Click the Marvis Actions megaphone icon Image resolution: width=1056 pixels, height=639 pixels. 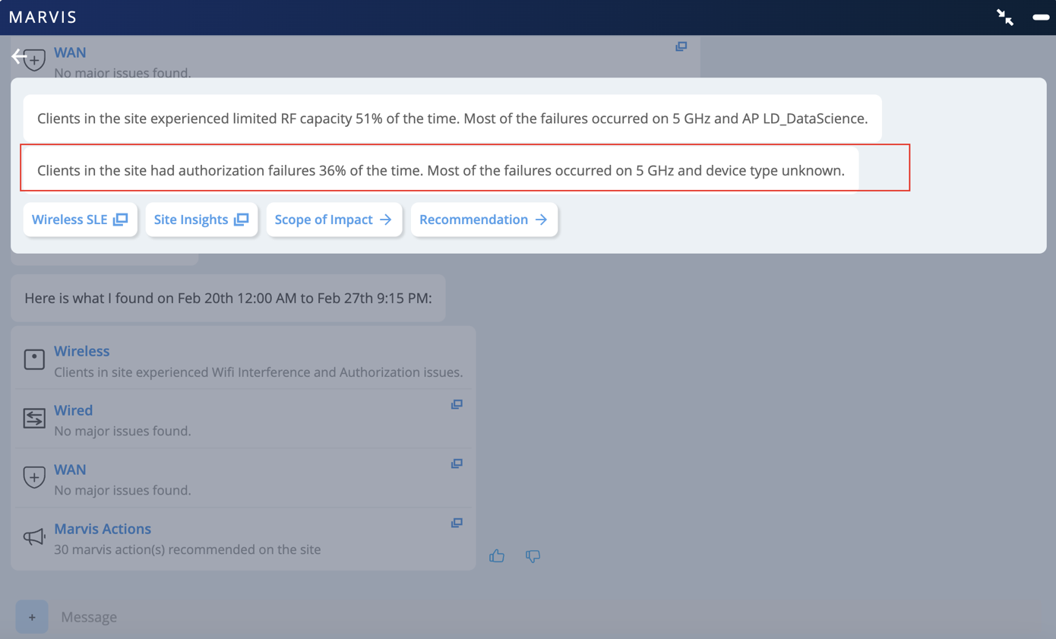click(x=33, y=536)
